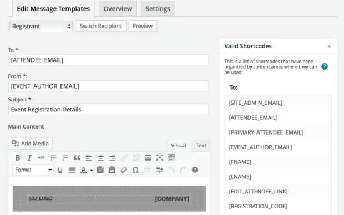The width and height of the screenshot is (344, 215).
Task: Focus the To field with [ATTENDEE_EMAIL]
Action: pos(108,60)
